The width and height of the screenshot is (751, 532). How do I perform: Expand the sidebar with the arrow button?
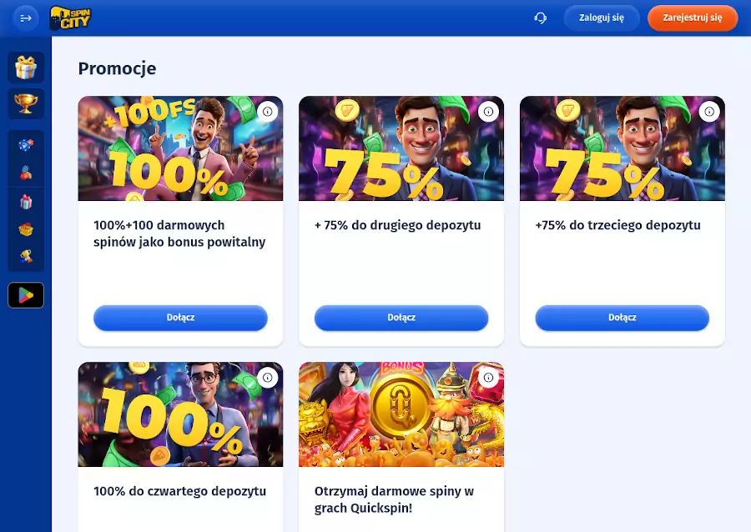(x=26, y=18)
